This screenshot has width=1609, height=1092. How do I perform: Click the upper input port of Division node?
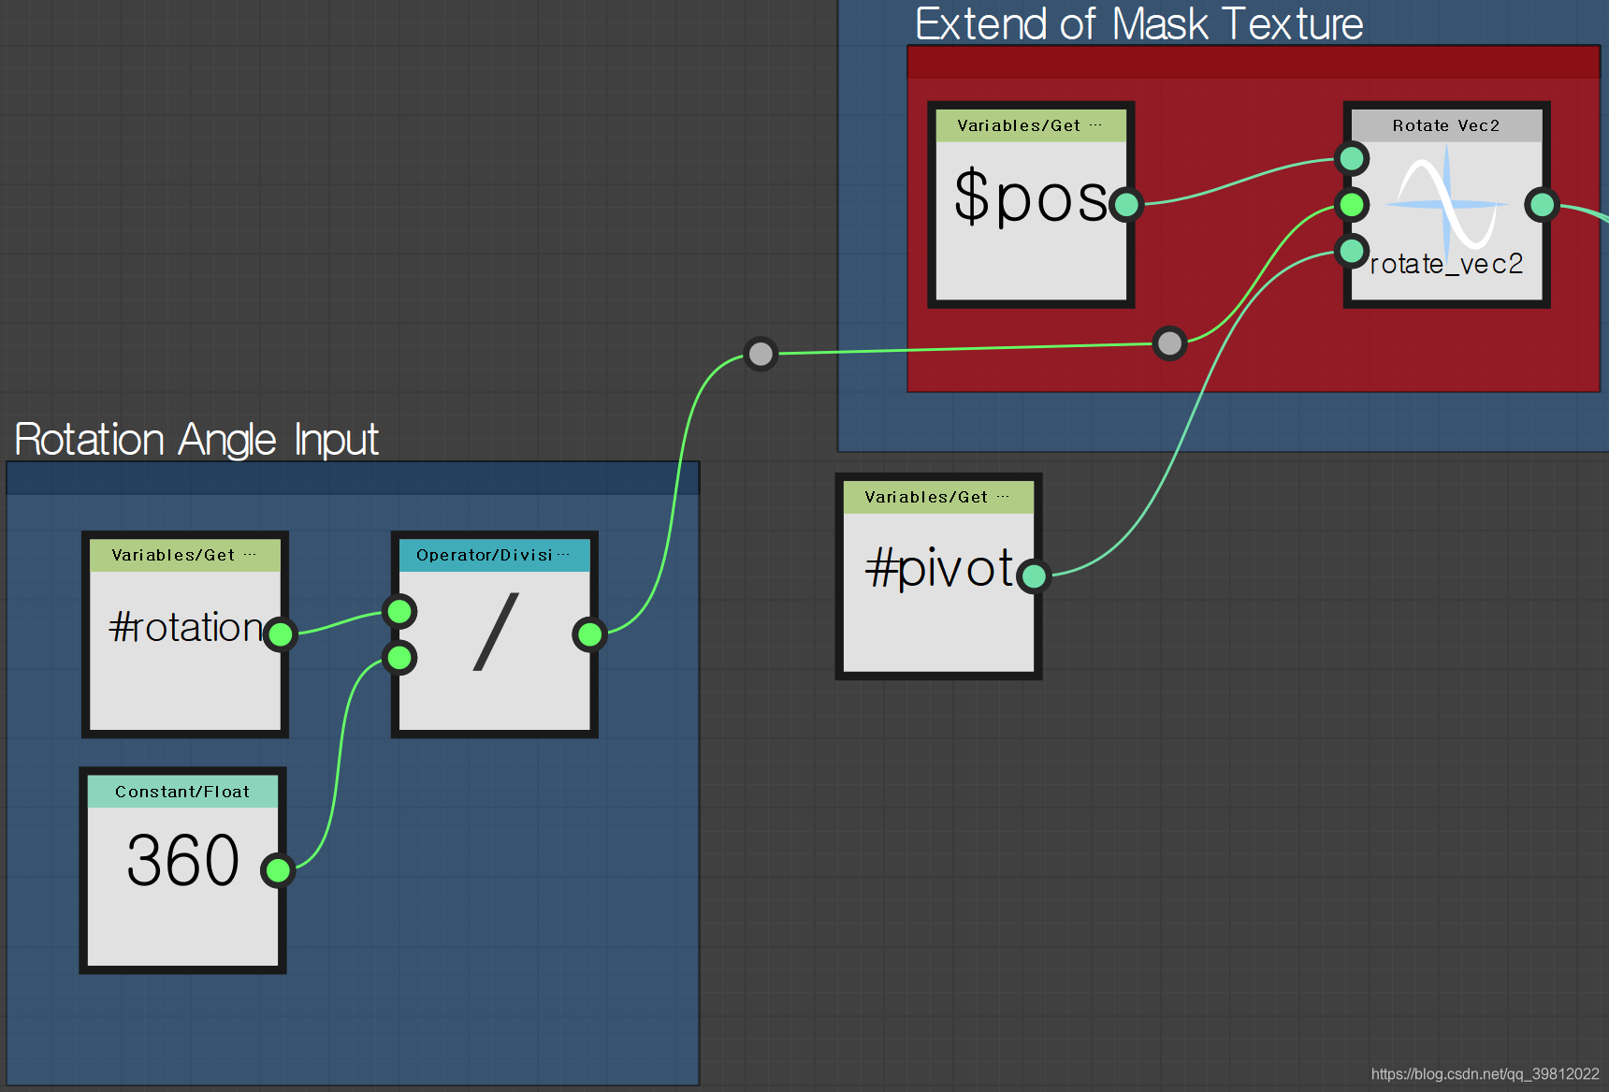(x=399, y=612)
